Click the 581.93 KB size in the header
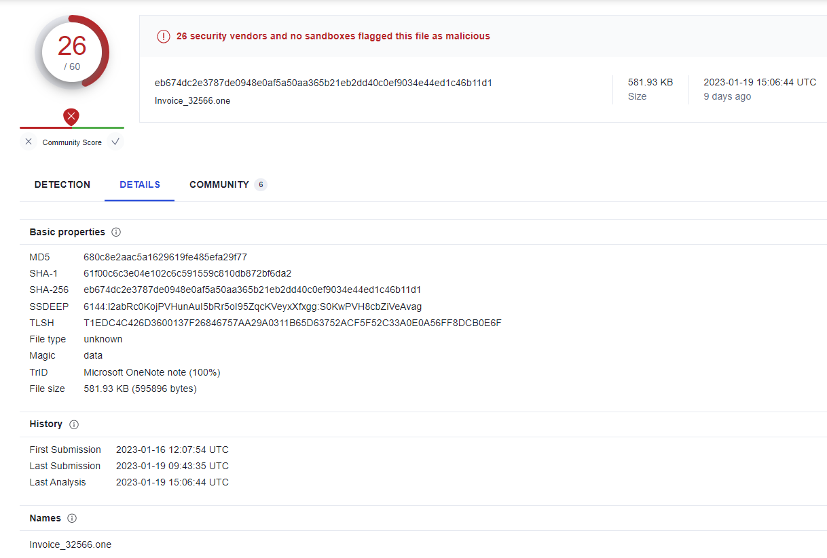Image resolution: width=827 pixels, height=558 pixels. pyautogui.click(x=650, y=82)
